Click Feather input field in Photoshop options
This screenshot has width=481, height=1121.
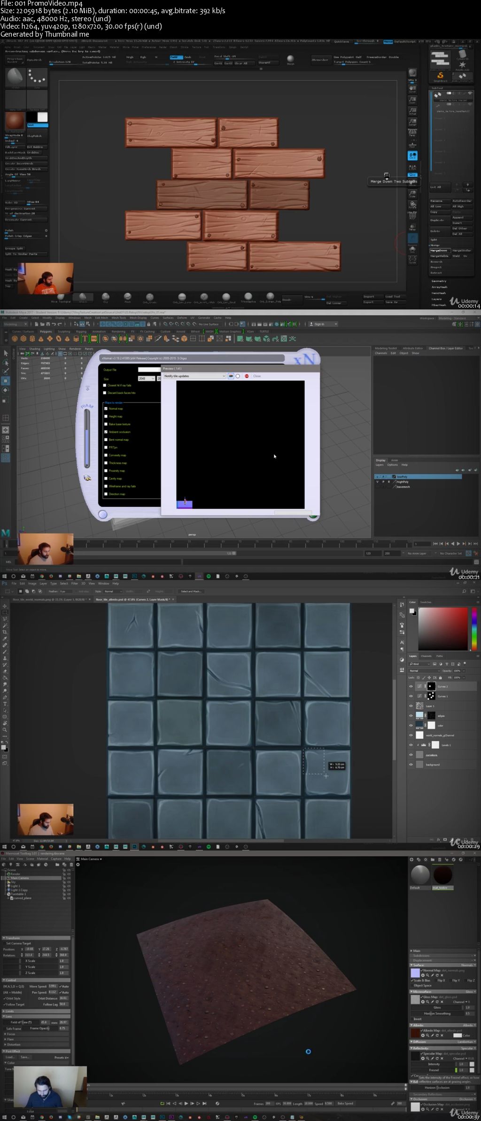(66, 591)
